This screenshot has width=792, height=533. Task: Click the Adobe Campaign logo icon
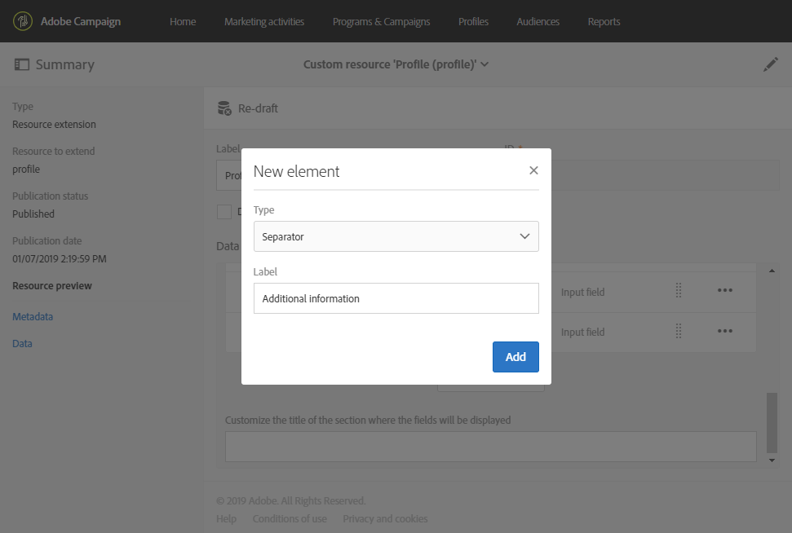point(23,21)
